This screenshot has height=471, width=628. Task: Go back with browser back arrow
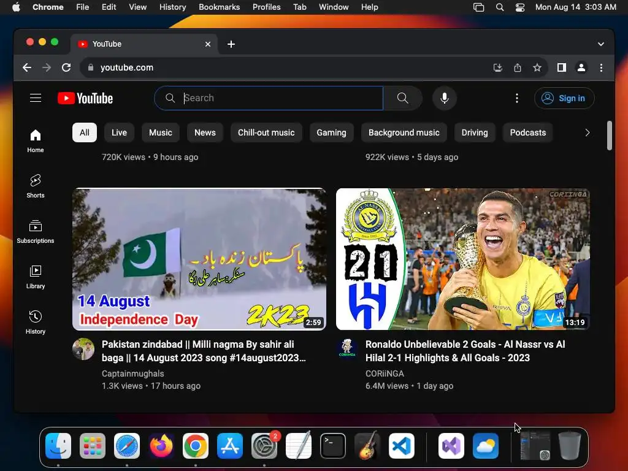pos(27,67)
